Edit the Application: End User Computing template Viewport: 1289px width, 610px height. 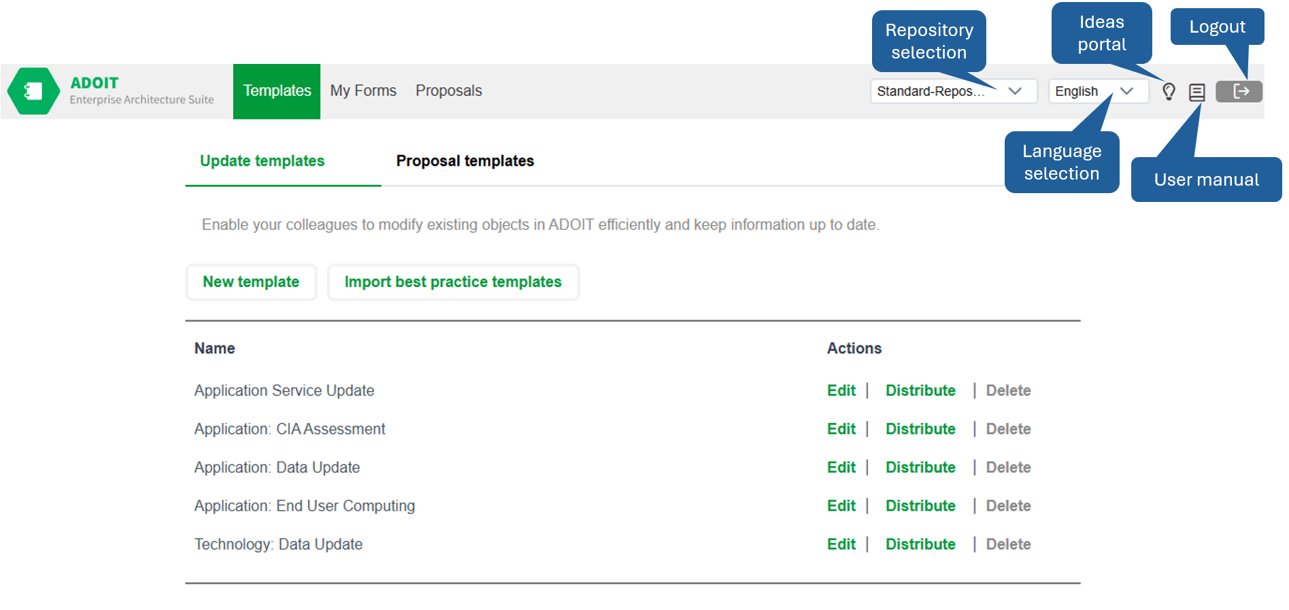click(x=841, y=506)
